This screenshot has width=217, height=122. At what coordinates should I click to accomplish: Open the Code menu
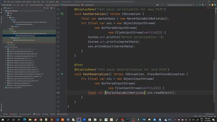pyautogui.click(x=24, y=2)
